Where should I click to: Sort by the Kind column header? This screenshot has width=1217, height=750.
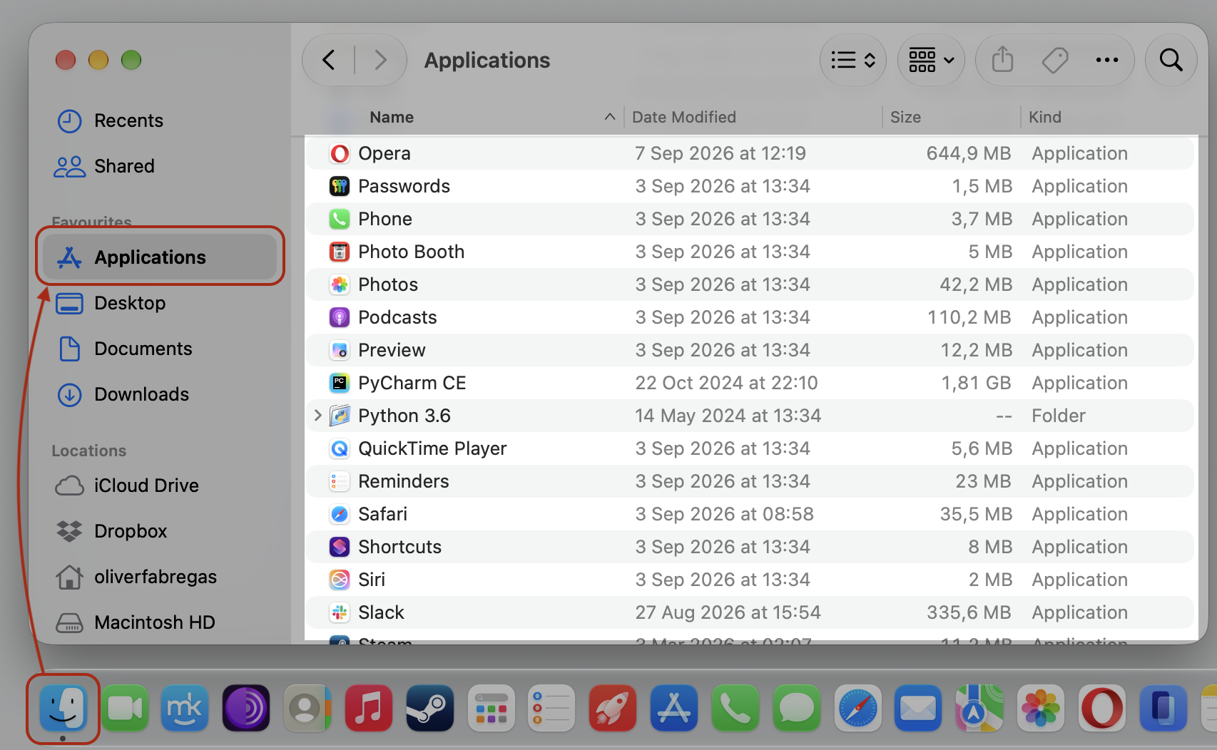(x=1045, y=117)
